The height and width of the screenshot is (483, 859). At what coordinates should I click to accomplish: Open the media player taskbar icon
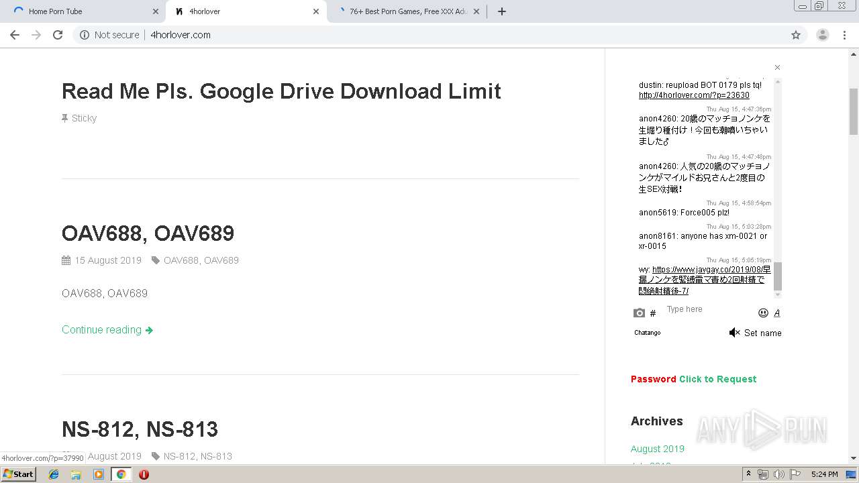[x=99, y=474]
